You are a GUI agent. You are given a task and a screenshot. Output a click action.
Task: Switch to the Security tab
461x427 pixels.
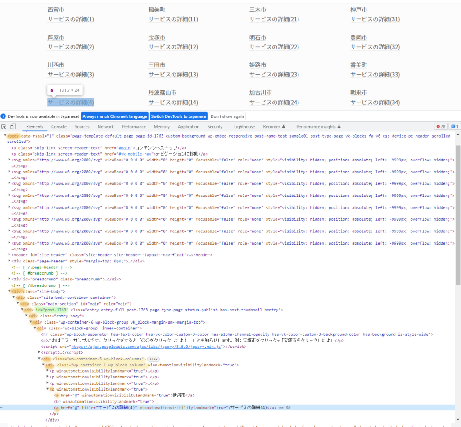(x=215, y=126)
